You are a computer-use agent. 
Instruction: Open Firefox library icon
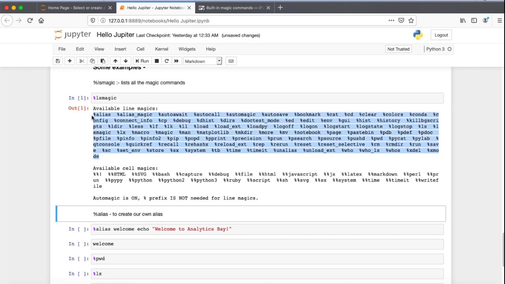(x=463, y=21)
